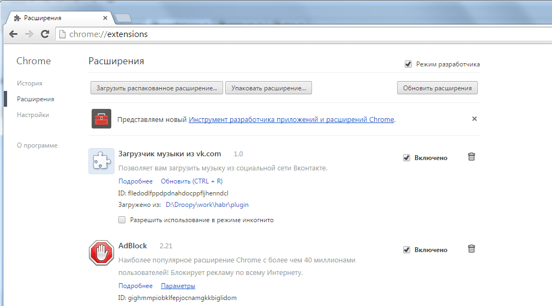
Task: Click the page icon in address bar
Action: point(62,34)
